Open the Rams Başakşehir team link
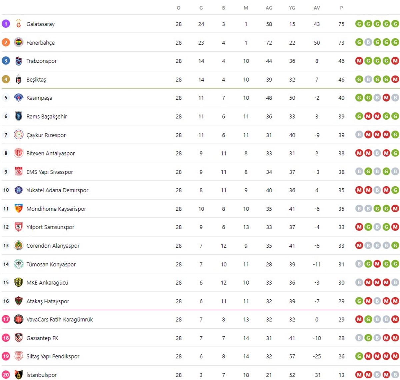The height and width of the screenshot is (380, 400). coord(47,116)
